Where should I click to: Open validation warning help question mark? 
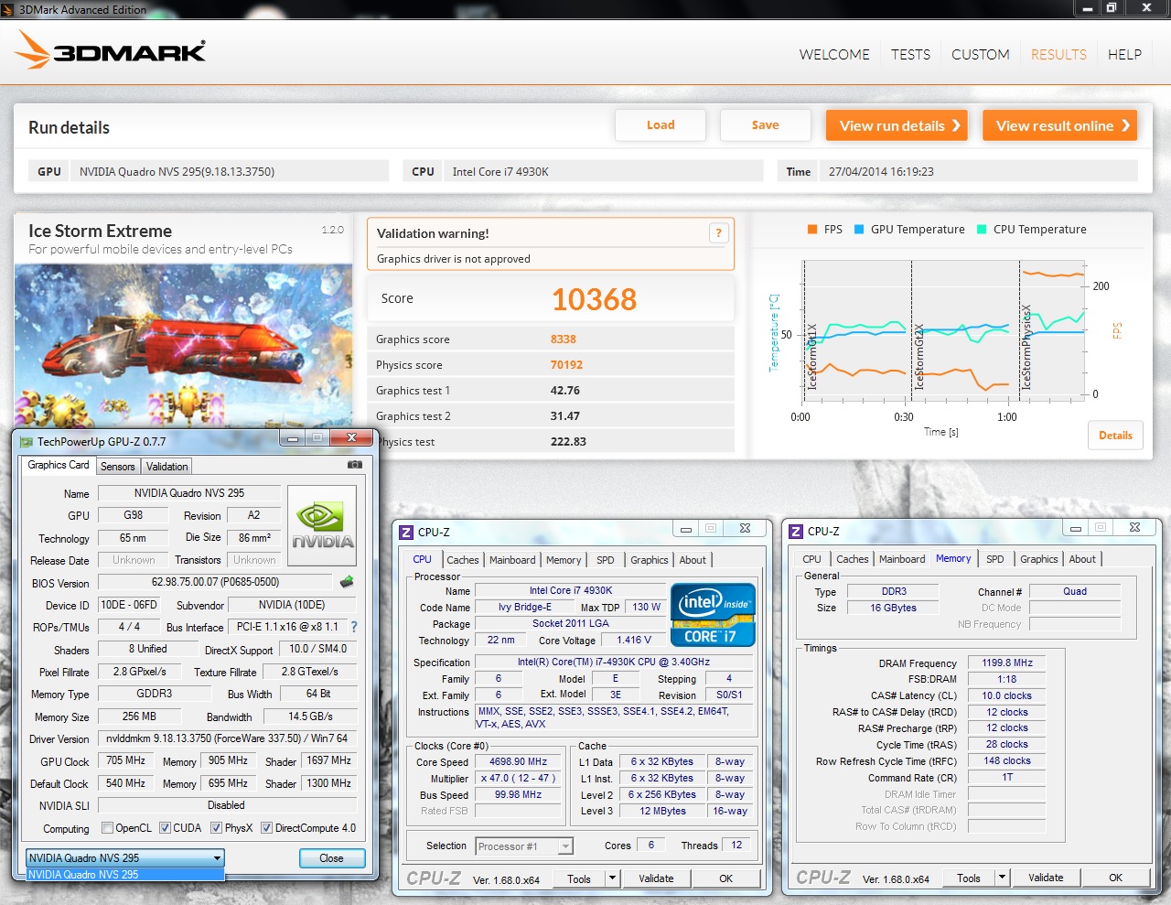pos(718,233)
